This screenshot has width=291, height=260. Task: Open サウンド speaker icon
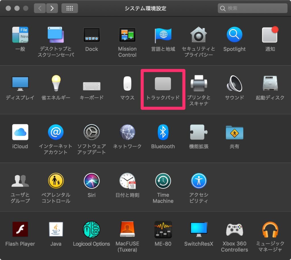click(234, 84)
